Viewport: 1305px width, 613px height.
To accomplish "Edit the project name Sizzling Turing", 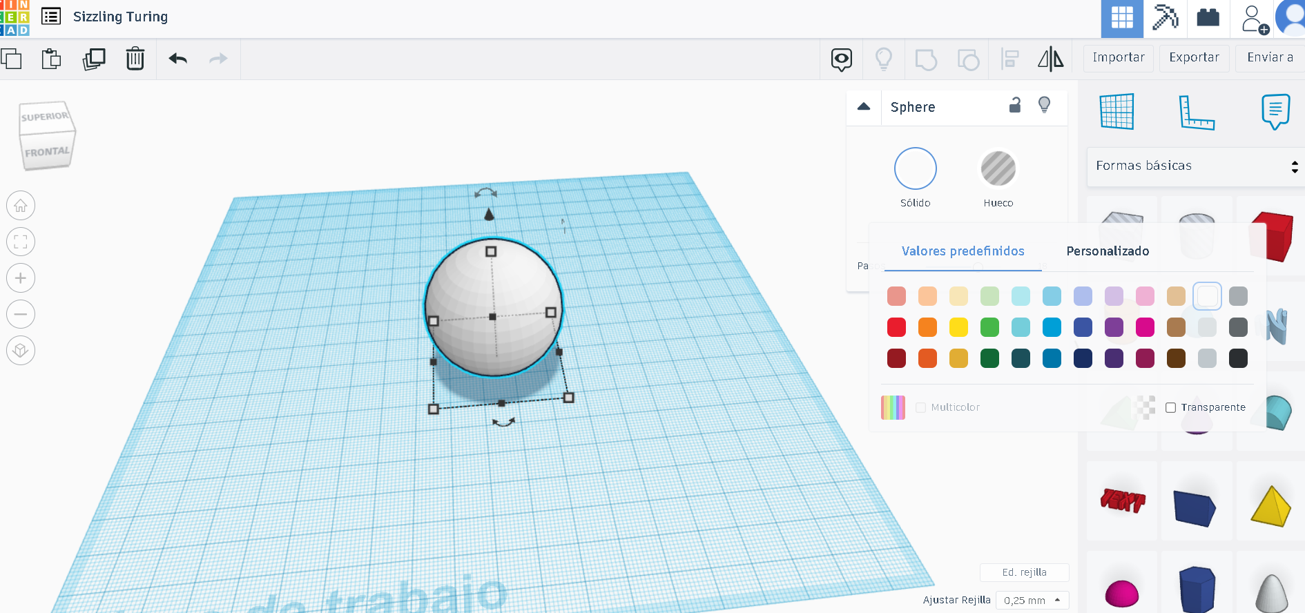I will tap(121, 17).
